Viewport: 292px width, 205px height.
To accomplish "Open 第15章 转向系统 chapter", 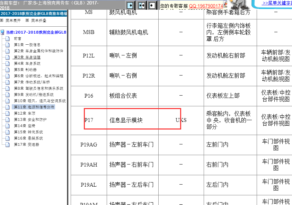I will tap(28, 132).
